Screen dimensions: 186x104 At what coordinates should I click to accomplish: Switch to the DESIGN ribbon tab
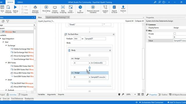10,2
